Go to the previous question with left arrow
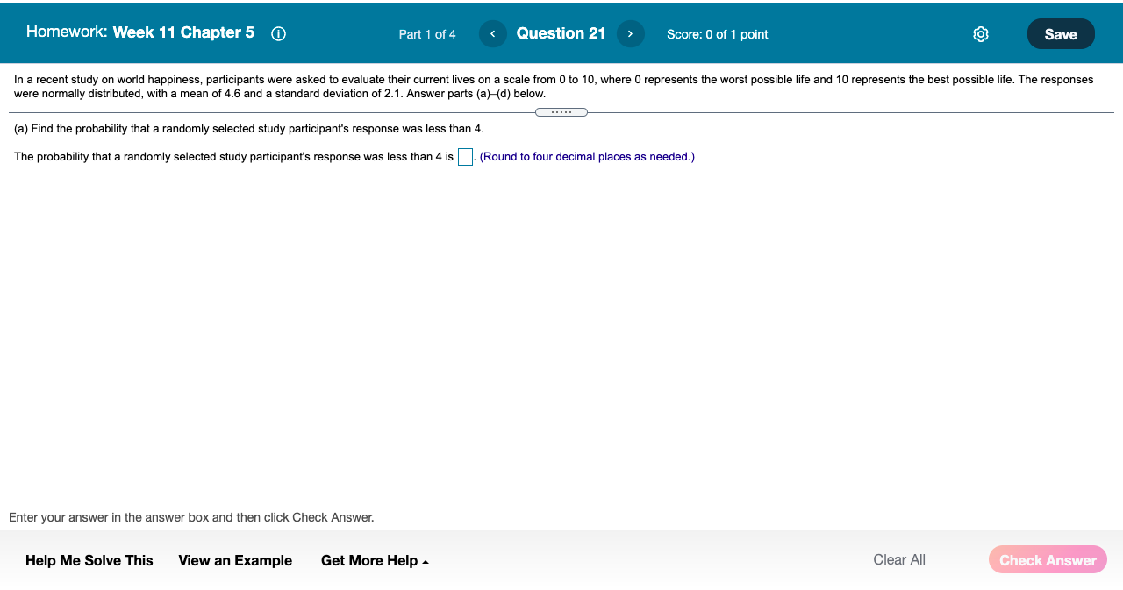The height and width of the screenshot is (590, 1123). 492,33
